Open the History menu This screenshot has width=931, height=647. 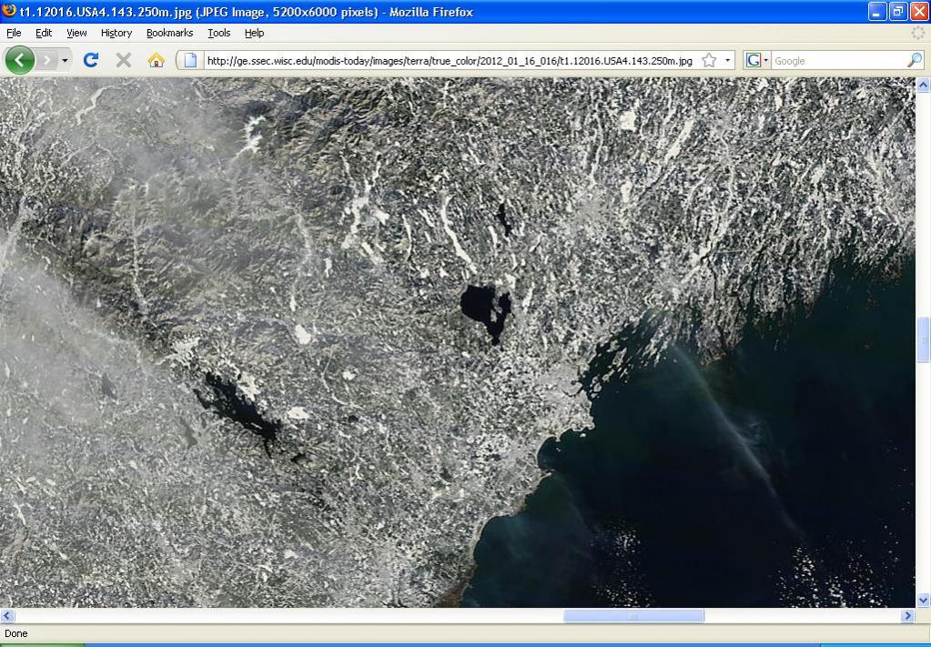(x=116, y=34)
